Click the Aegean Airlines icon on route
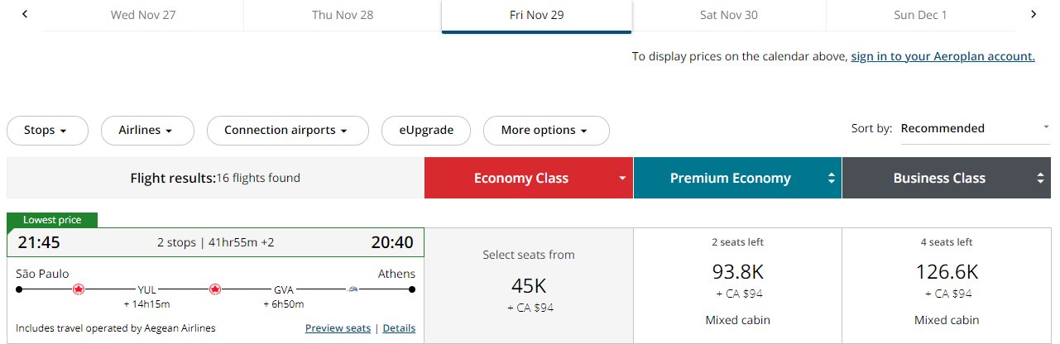Image resolution: width=1060 pixels, height=344 pixels. tap(353, 289)
